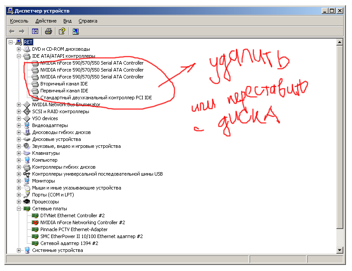The image size is (352, 271).
Task: Collapse the IDE ATA/ATAPI контроллеры node
Action: [19, 56]
